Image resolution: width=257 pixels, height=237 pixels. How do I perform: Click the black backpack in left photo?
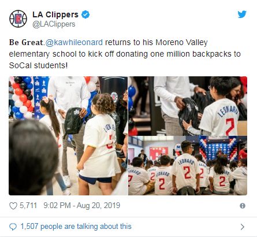point(74,121)
